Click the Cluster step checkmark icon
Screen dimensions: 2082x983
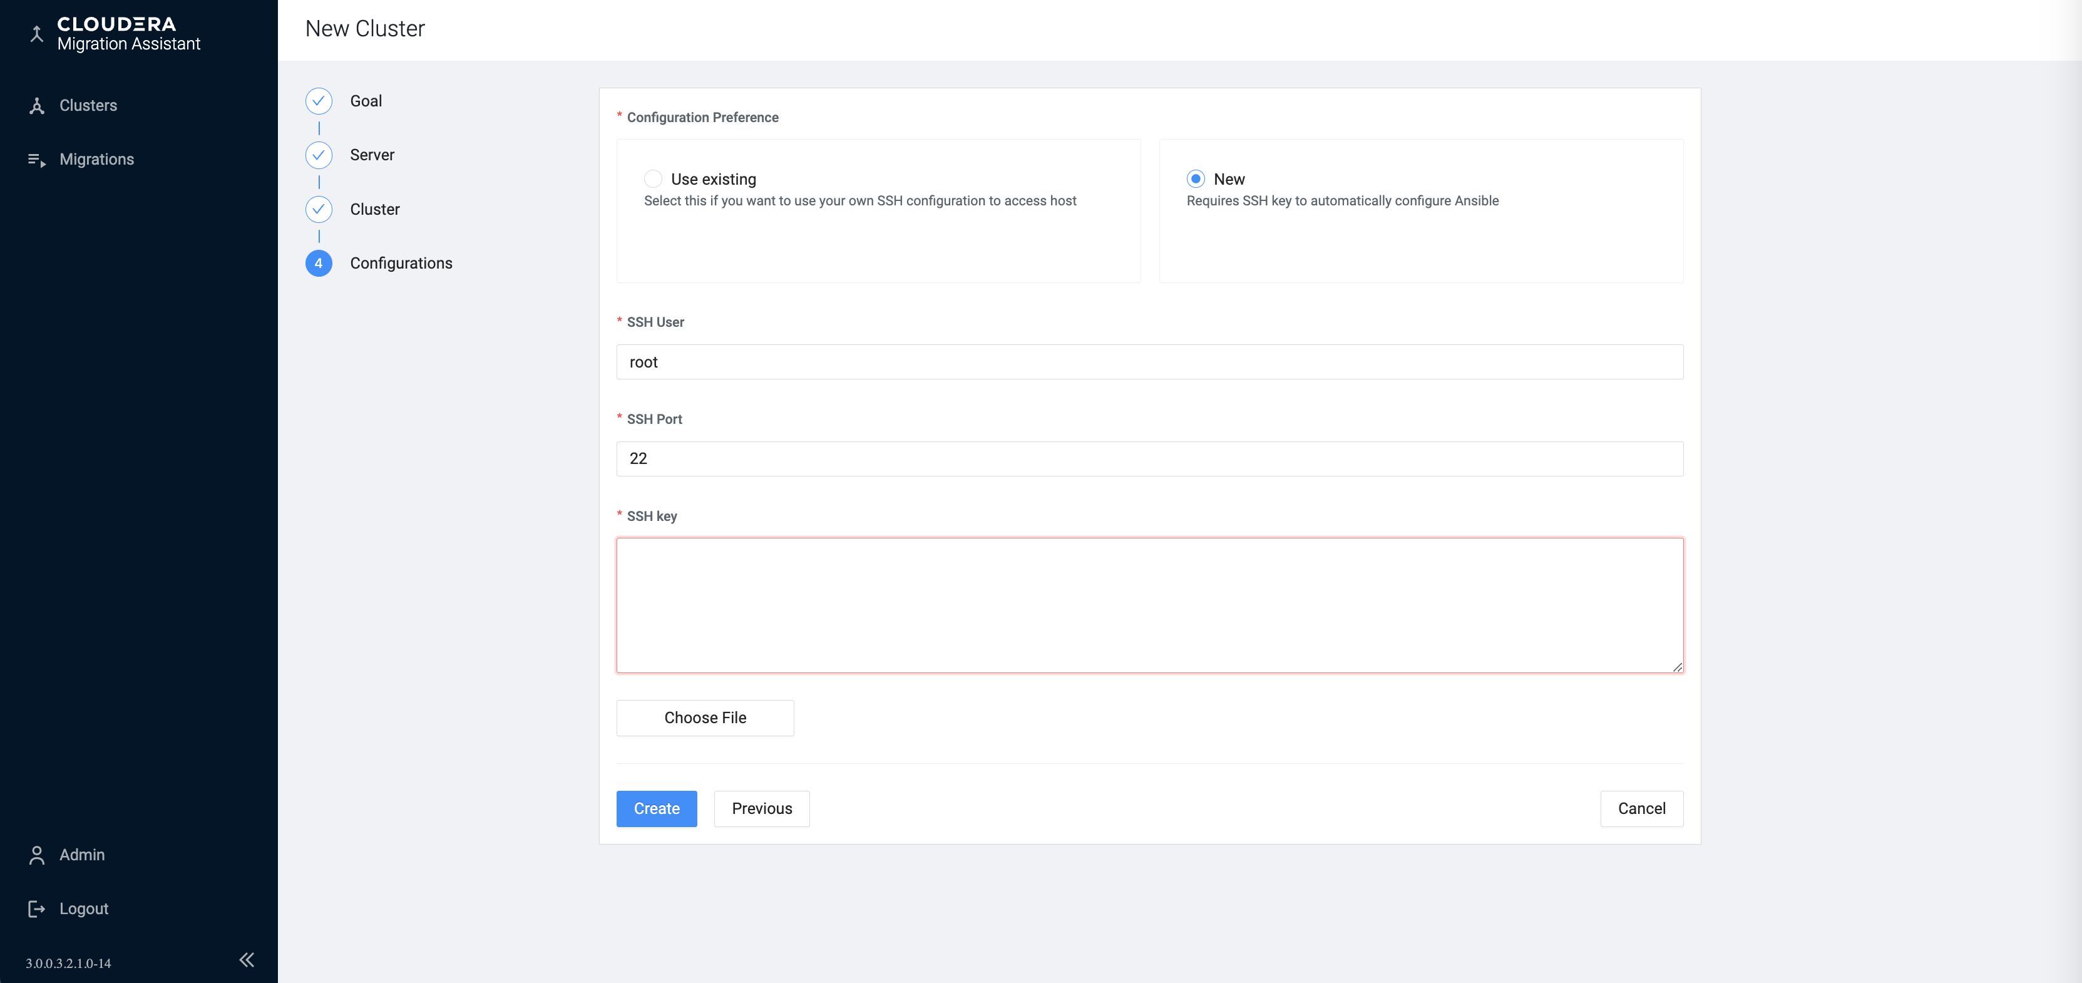(319, 209)
